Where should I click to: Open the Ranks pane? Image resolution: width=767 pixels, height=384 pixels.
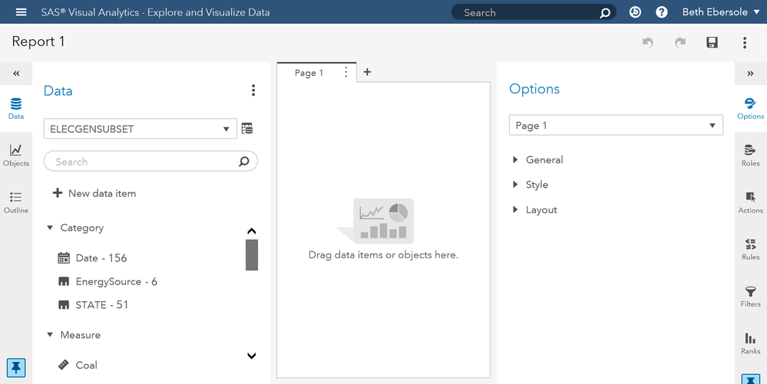(x=750, y=343)
